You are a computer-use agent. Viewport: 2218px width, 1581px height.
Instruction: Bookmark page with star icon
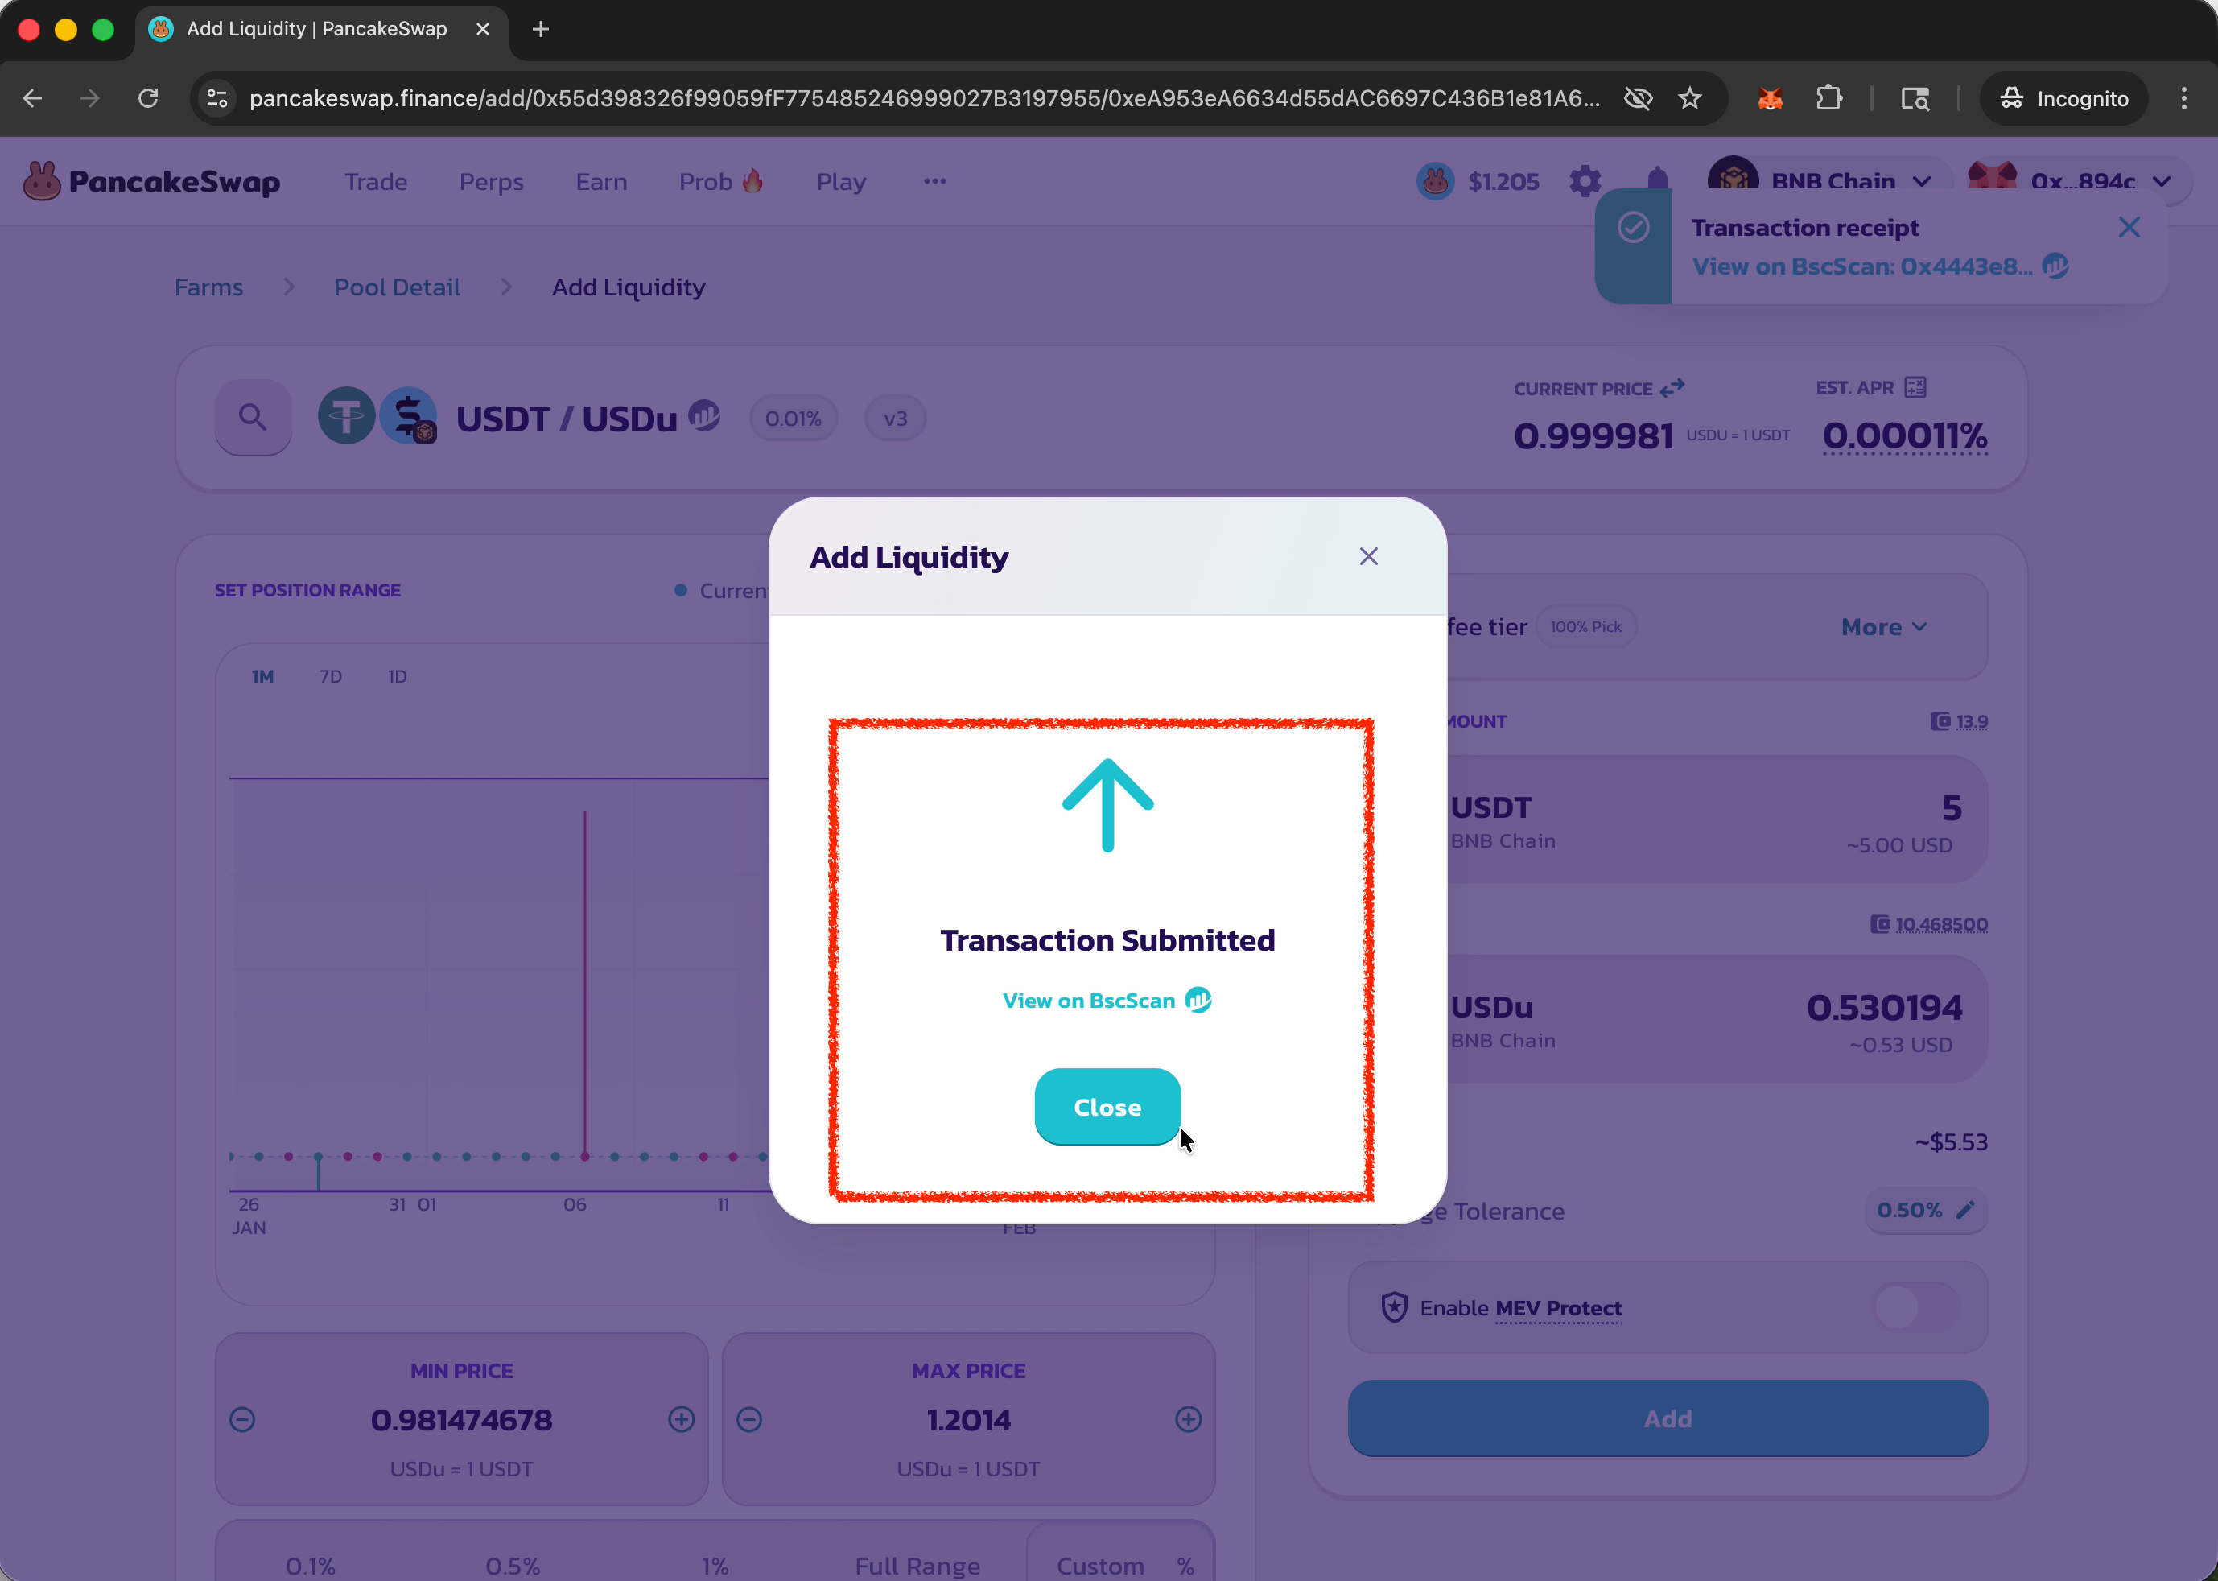coord(1689,98)
